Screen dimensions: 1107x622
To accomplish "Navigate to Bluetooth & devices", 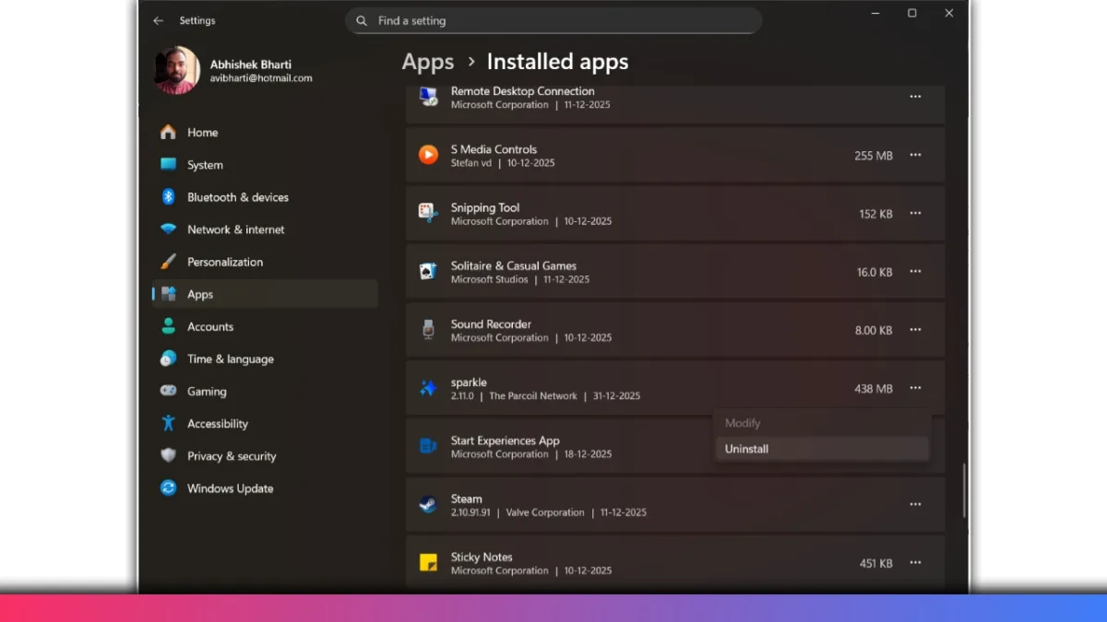I will (x=265, y=197).
